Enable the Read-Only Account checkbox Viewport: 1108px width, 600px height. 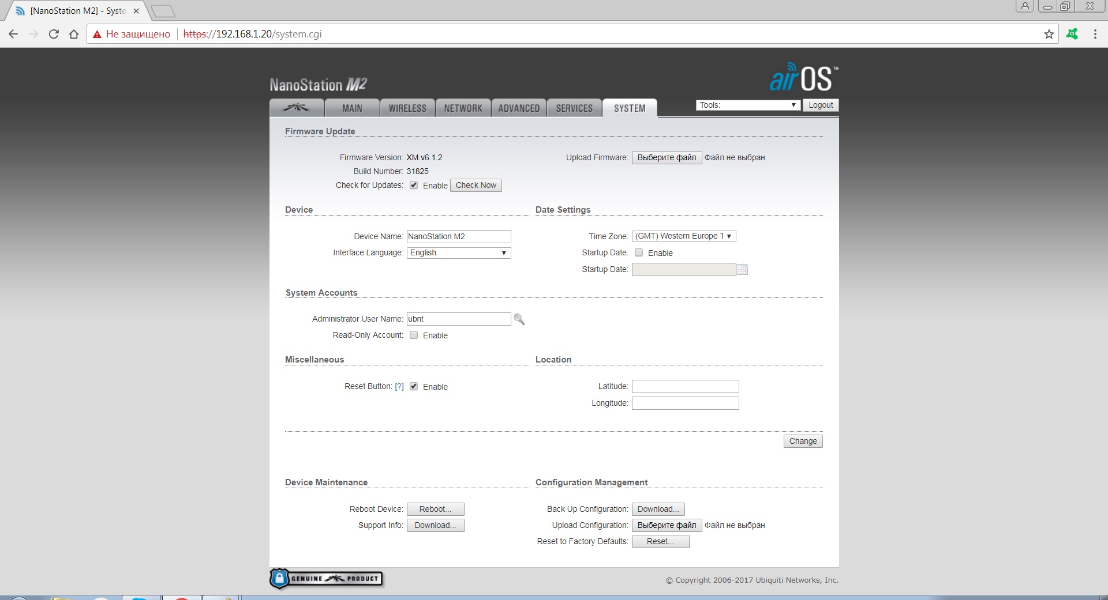point(414,335)
